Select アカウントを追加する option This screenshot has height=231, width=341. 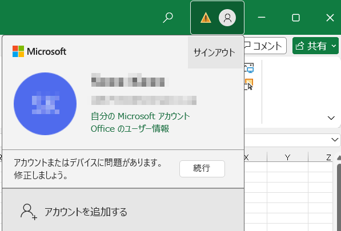(x=123, y=212)
